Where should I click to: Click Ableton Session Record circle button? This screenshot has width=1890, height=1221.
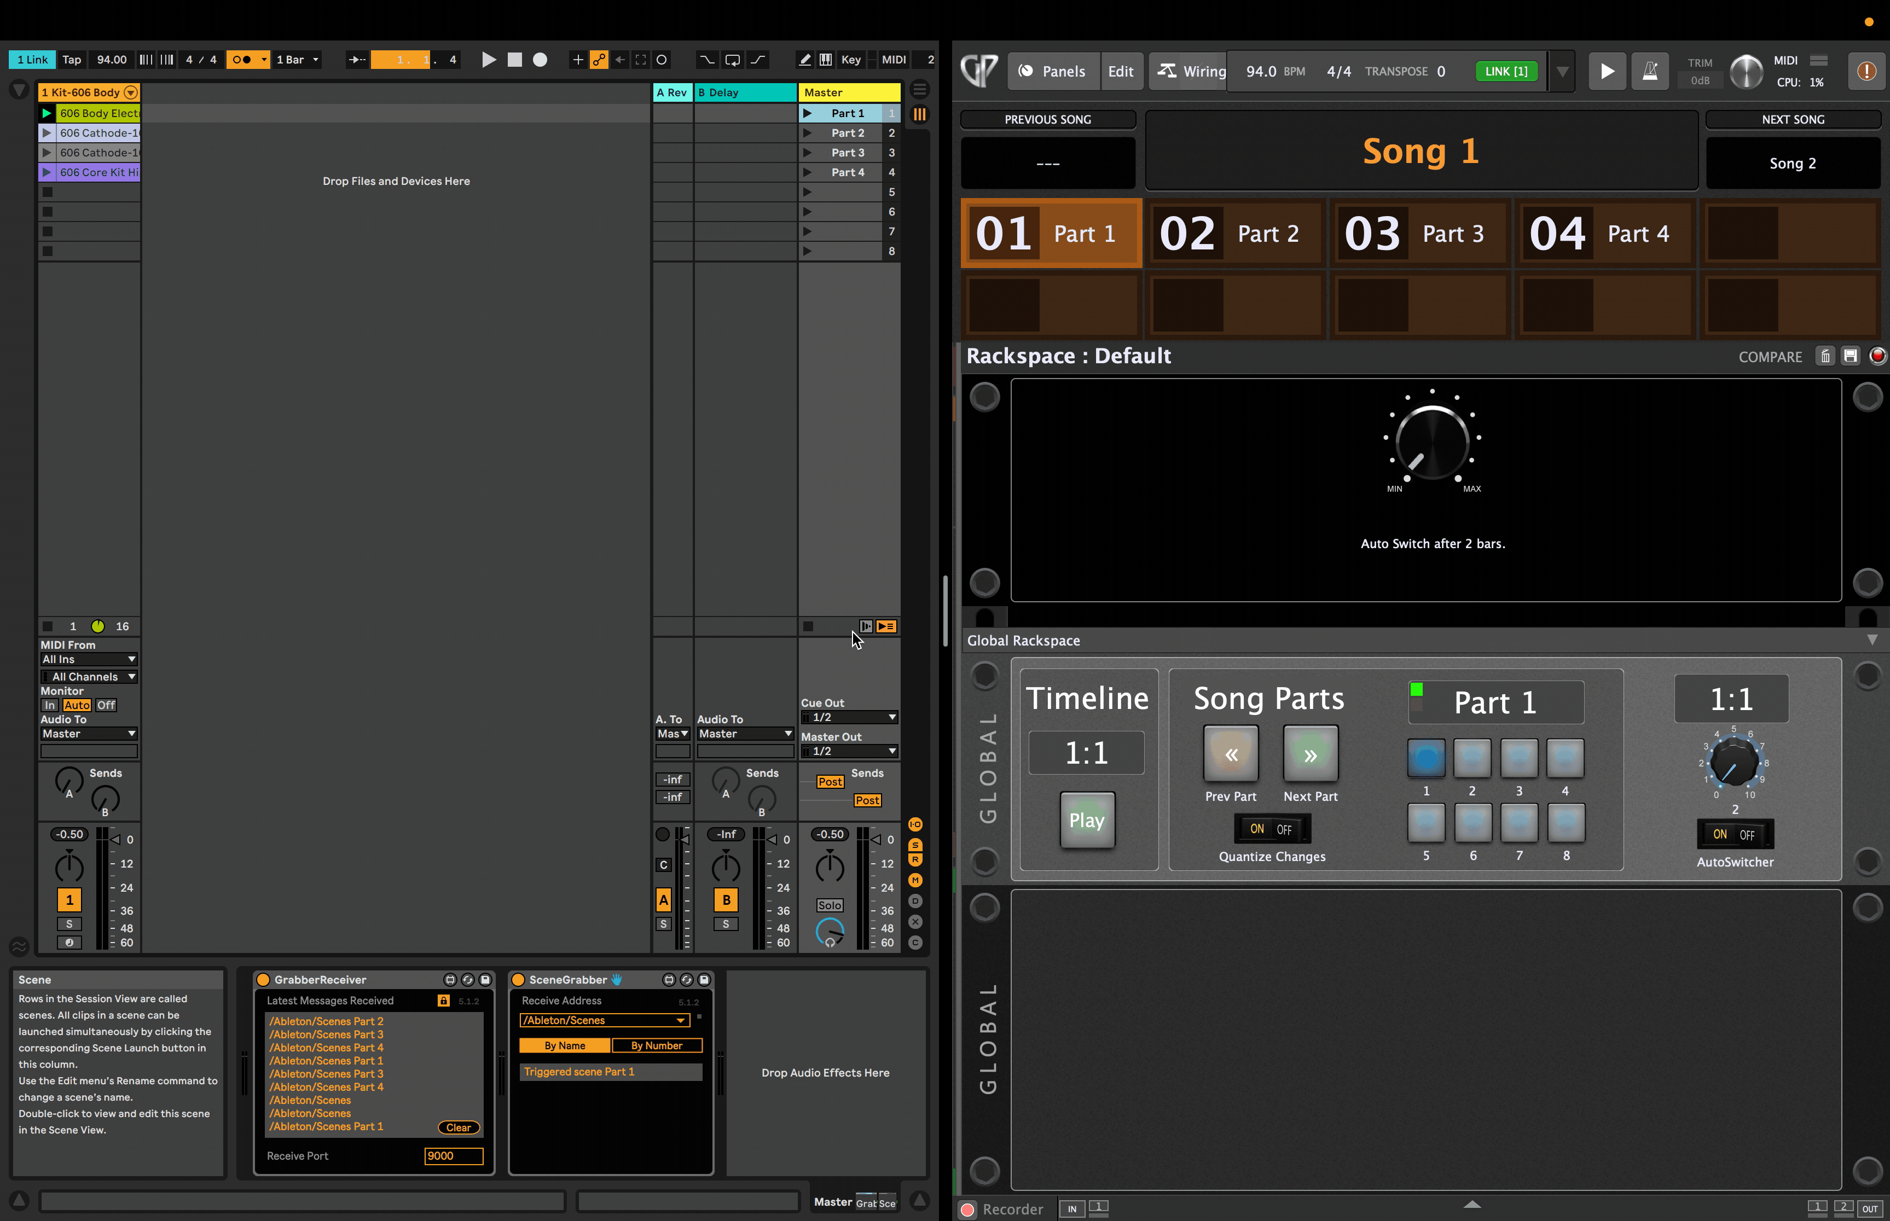click(662, 60)
